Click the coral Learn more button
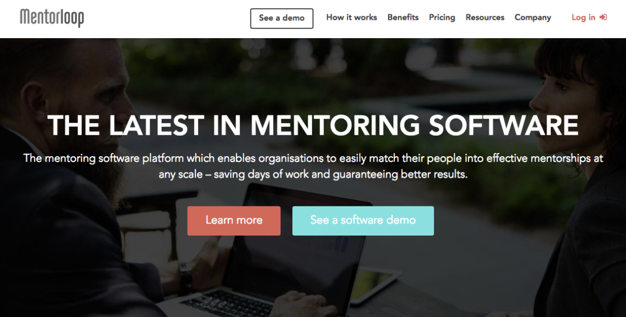 234,220
